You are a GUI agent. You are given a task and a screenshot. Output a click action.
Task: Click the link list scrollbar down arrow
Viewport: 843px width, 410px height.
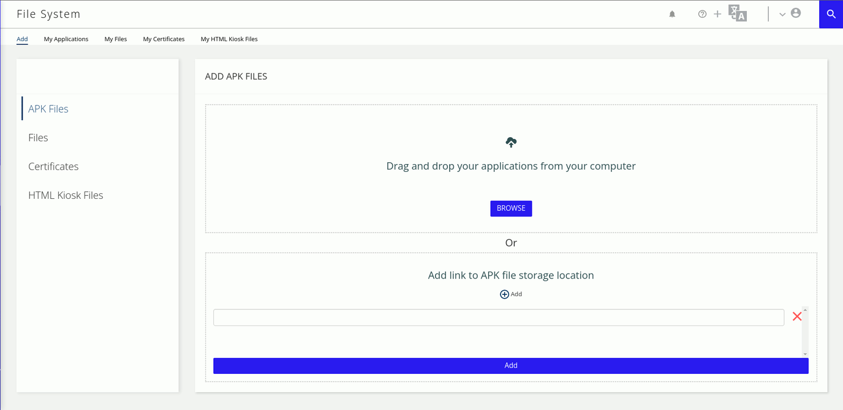pyautogui.click(x=805, y=354)
